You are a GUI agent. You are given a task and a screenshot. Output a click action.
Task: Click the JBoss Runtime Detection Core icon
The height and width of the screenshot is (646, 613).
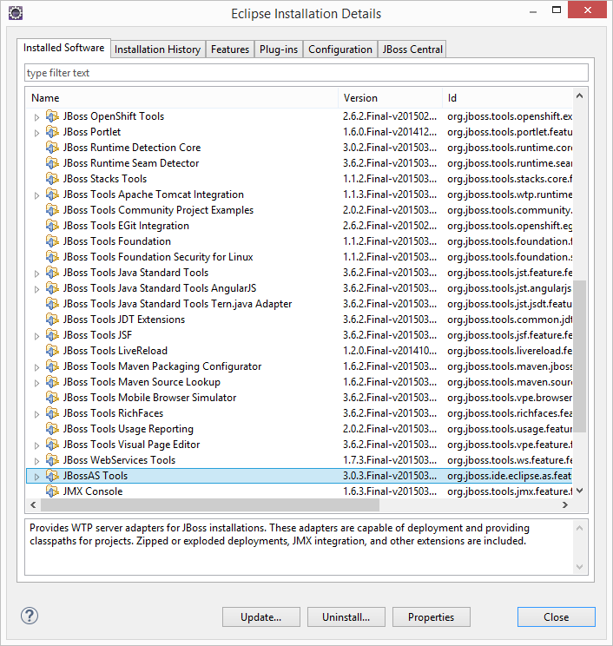[52, 148]
